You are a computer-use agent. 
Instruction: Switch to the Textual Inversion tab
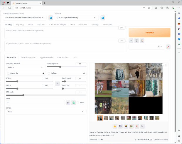28,58
